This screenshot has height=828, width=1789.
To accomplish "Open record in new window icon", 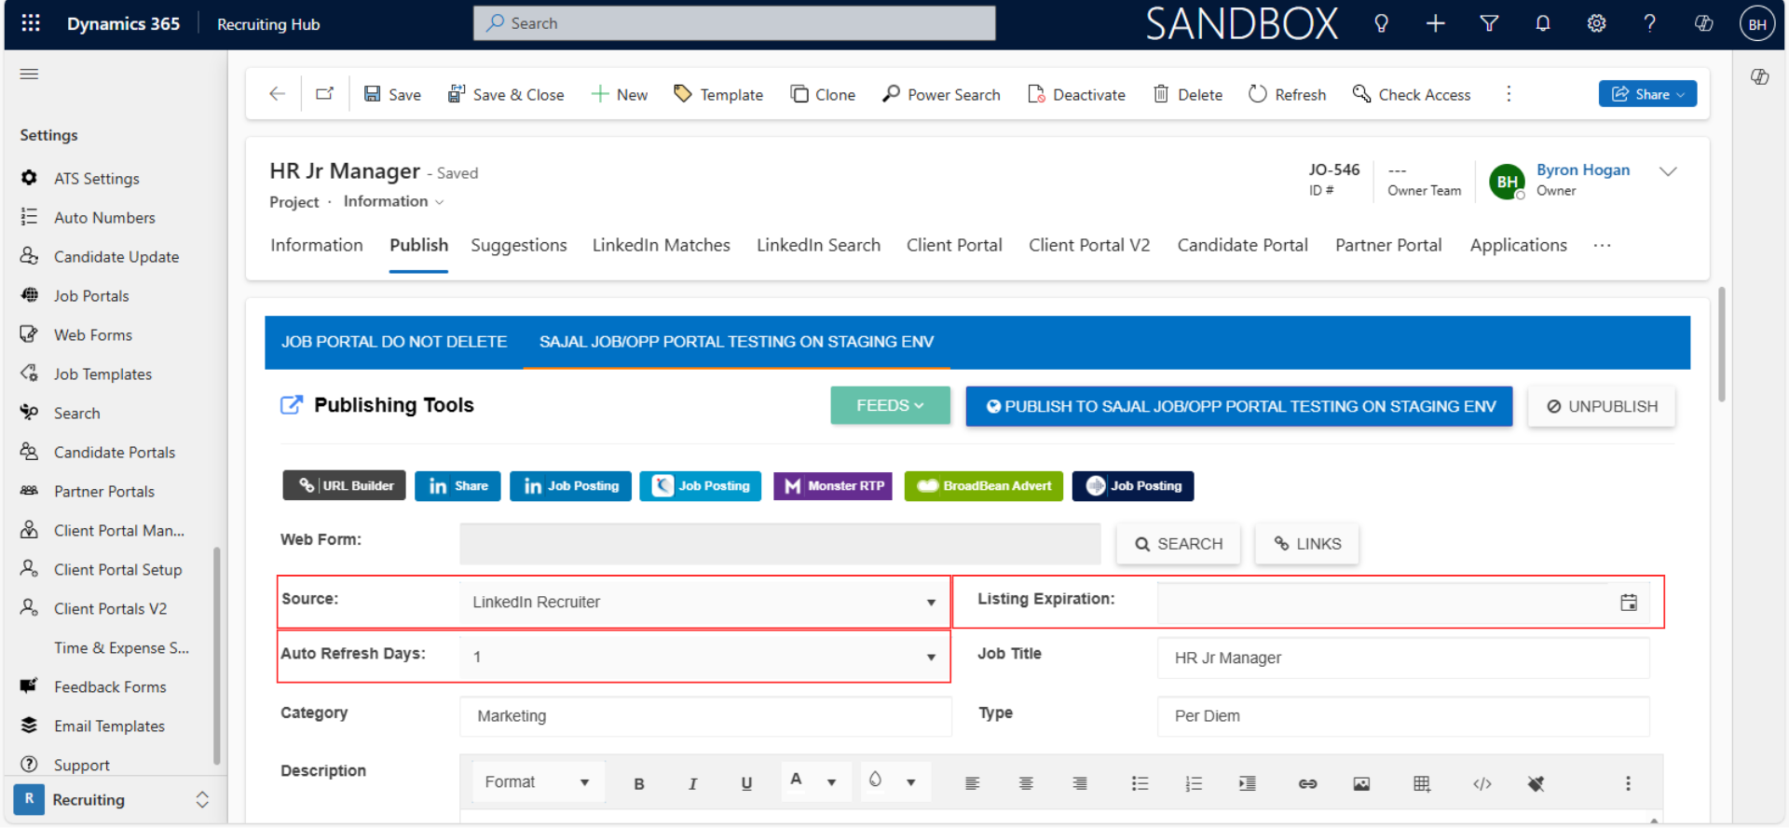I will [x=324, y=94].
